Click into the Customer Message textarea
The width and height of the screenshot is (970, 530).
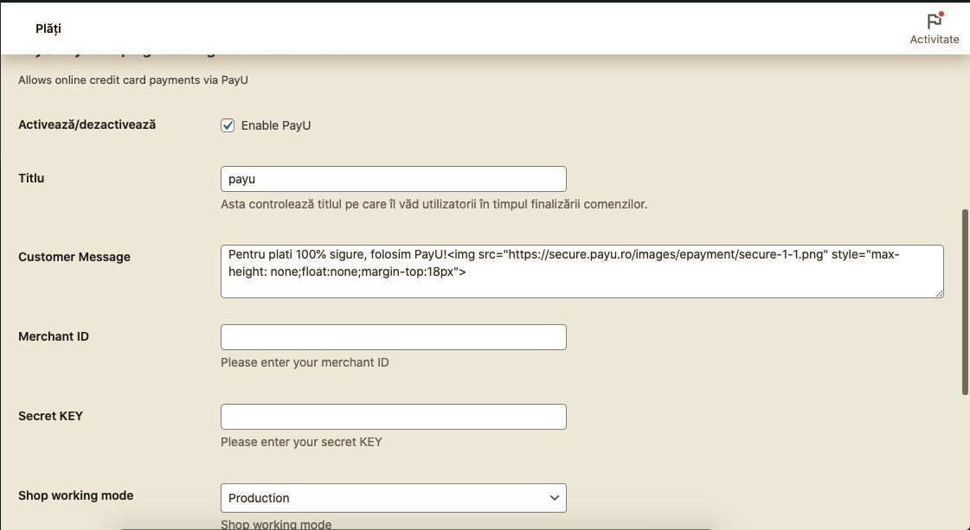point(582,271)
